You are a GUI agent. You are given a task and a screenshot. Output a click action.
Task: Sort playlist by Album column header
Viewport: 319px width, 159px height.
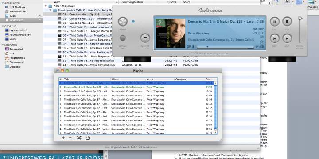tap(128, 79)
